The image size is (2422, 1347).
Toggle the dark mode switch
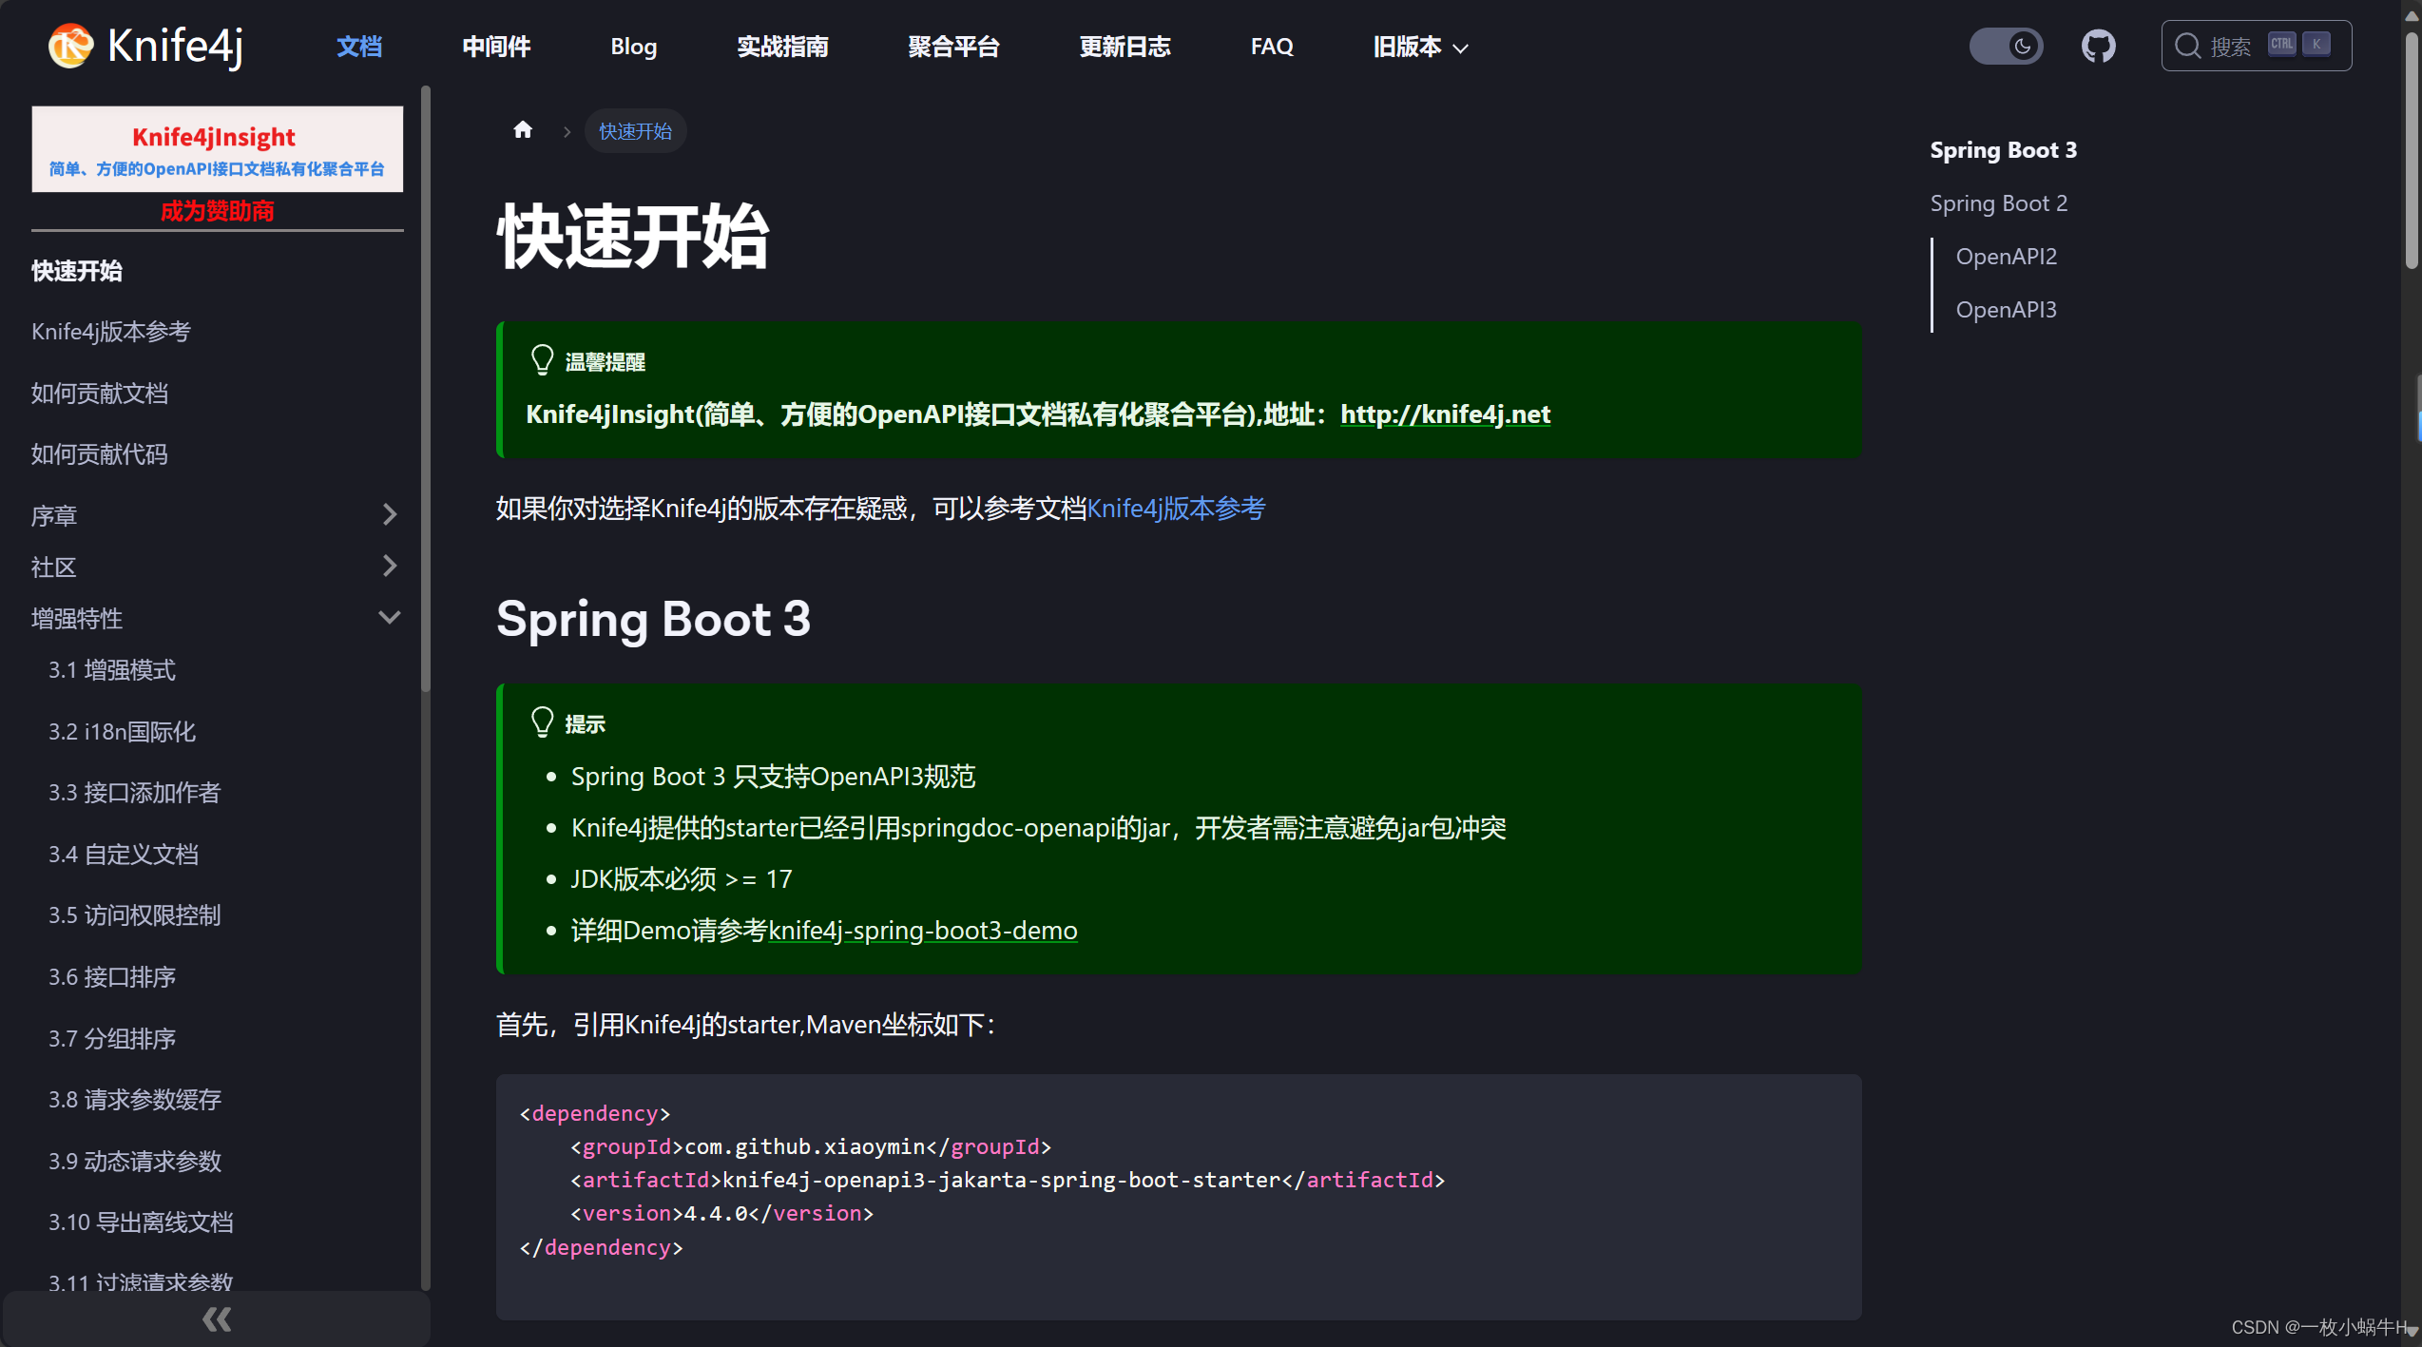[x=2006, y=46]
